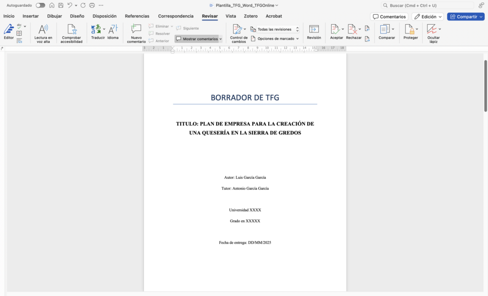Toggle Mostrar comentarios display

coord(196,39)
